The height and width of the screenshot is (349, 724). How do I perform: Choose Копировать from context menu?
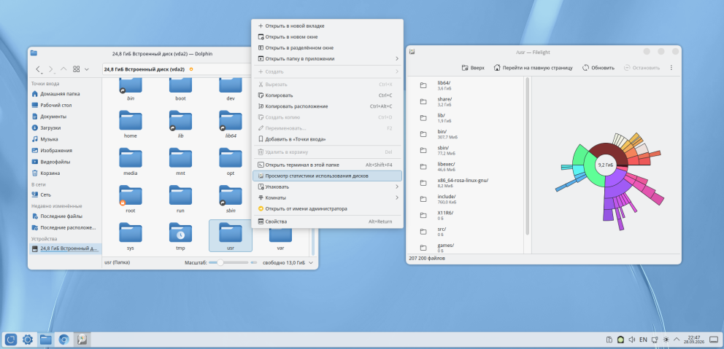pyautogui.click(x=328, y=95)
